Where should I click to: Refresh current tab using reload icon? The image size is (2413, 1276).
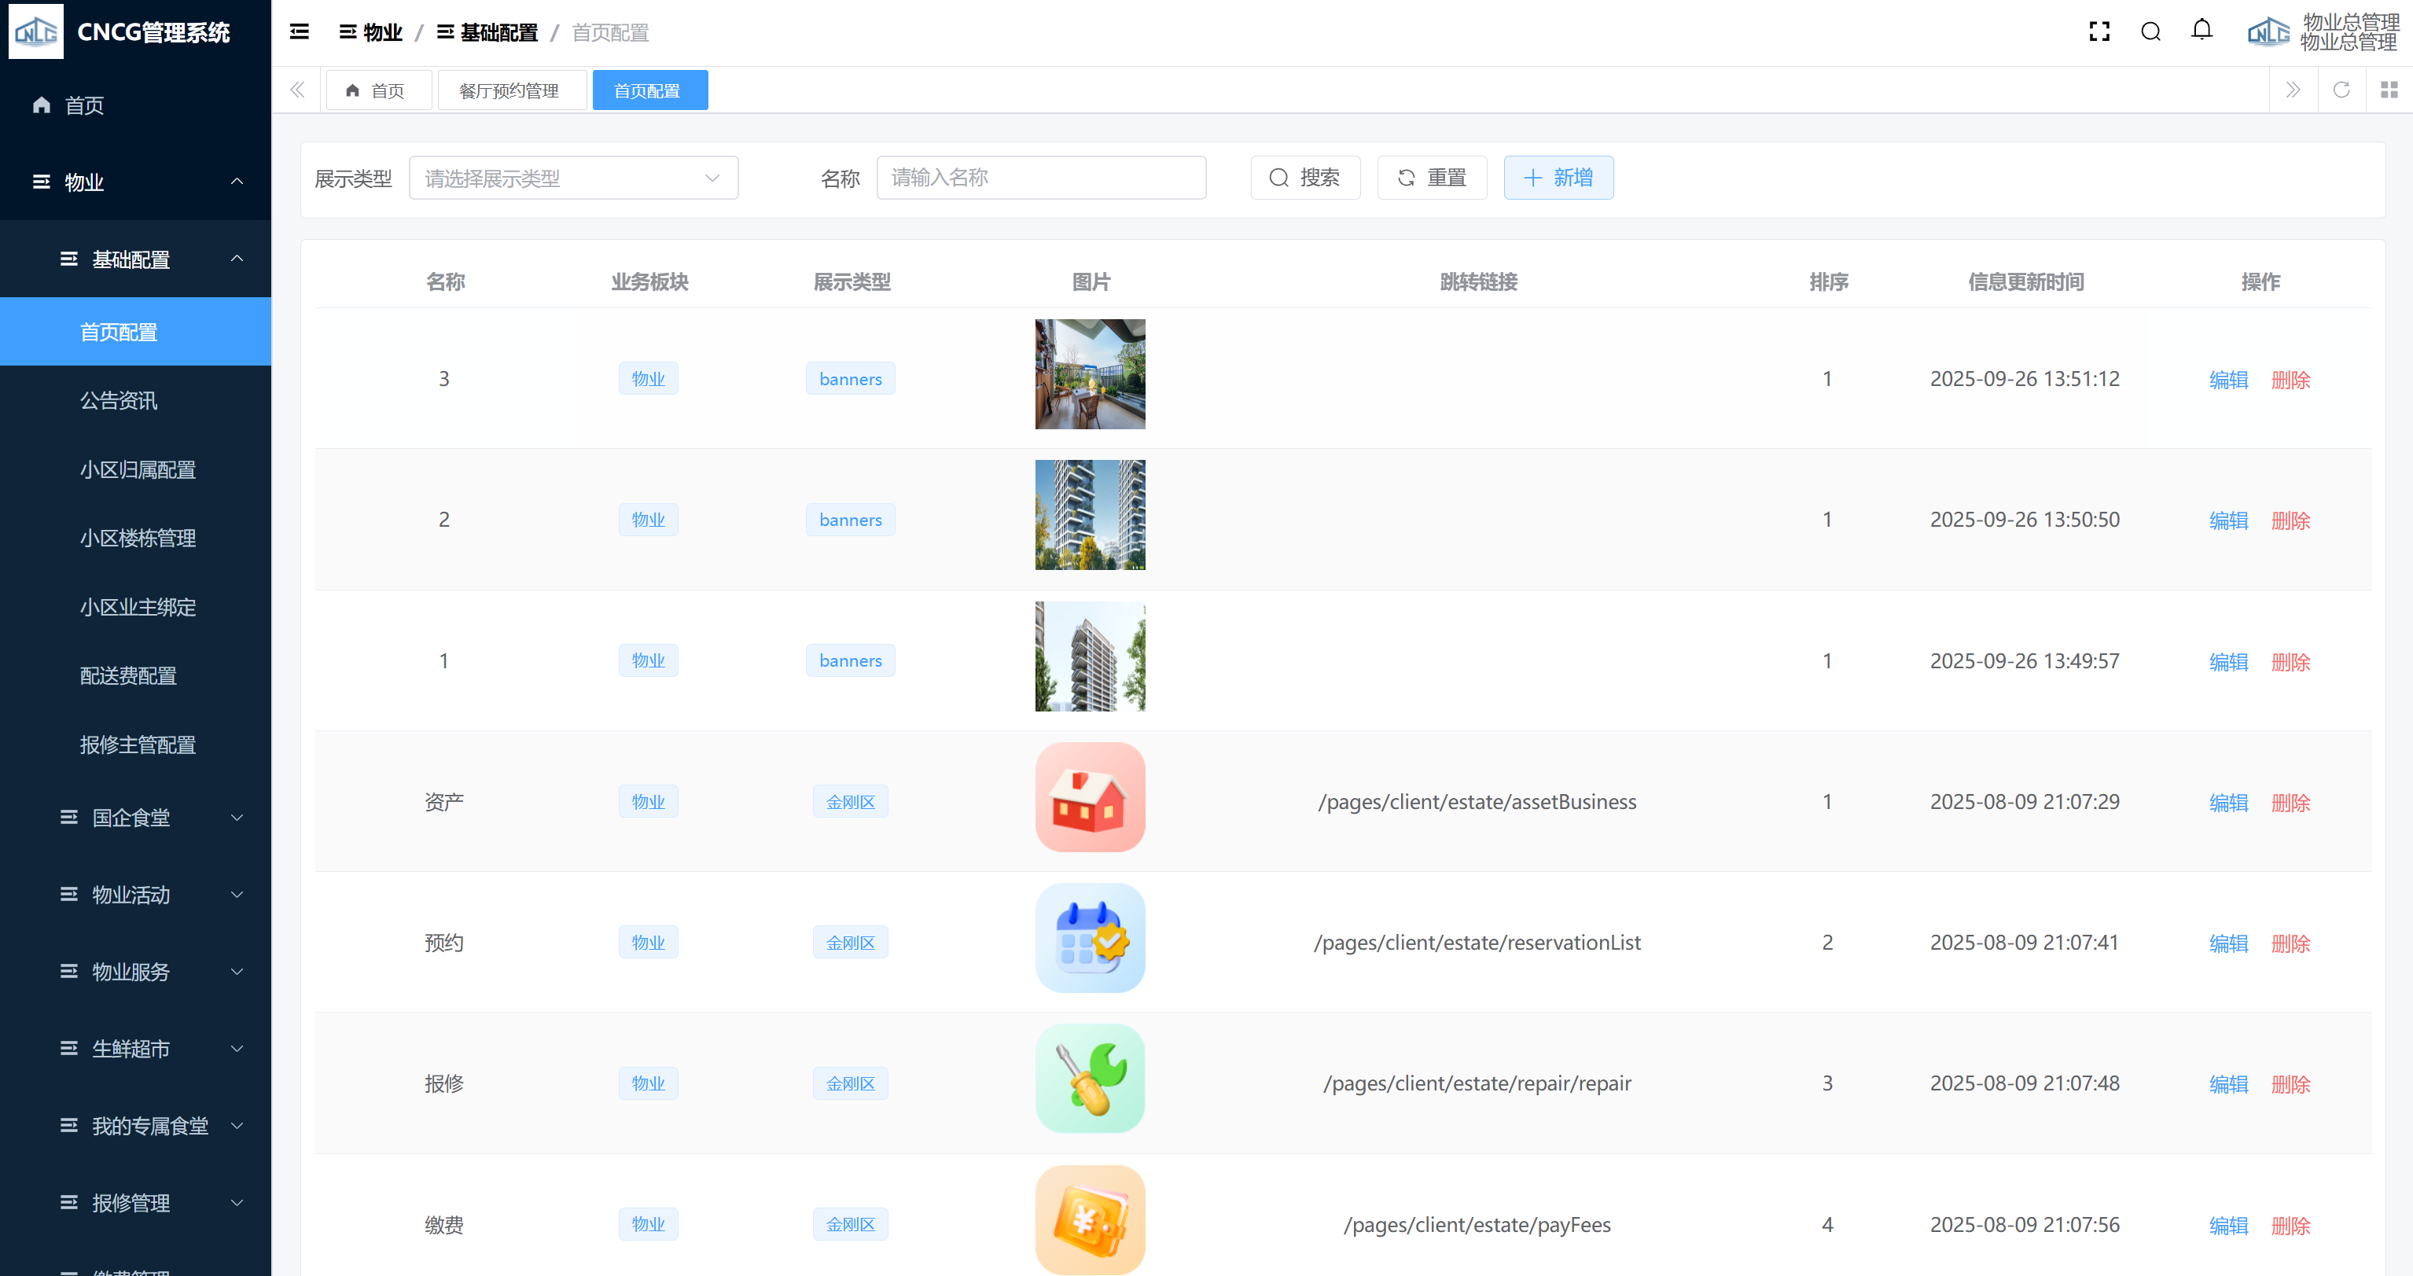tap(2341, 90)
